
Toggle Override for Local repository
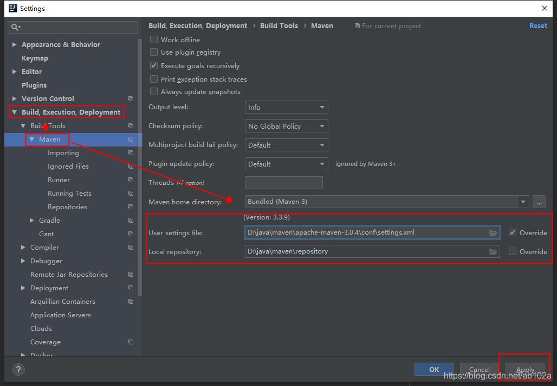pos(512,251)
